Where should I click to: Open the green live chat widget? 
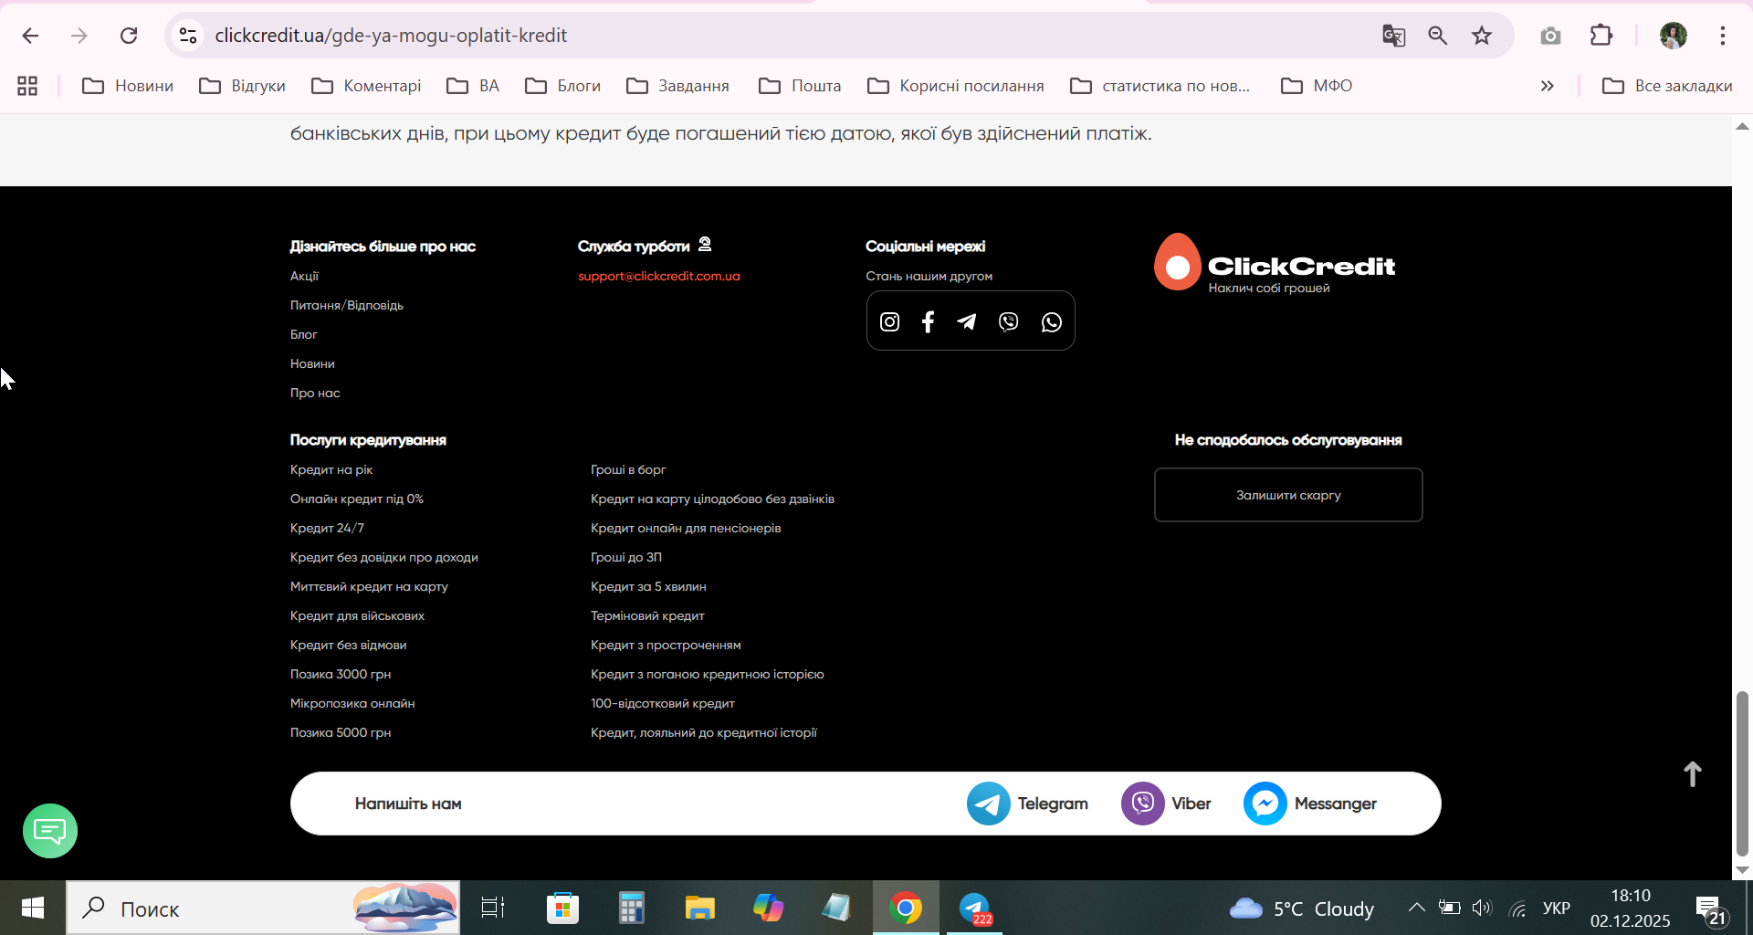point(50,831)
